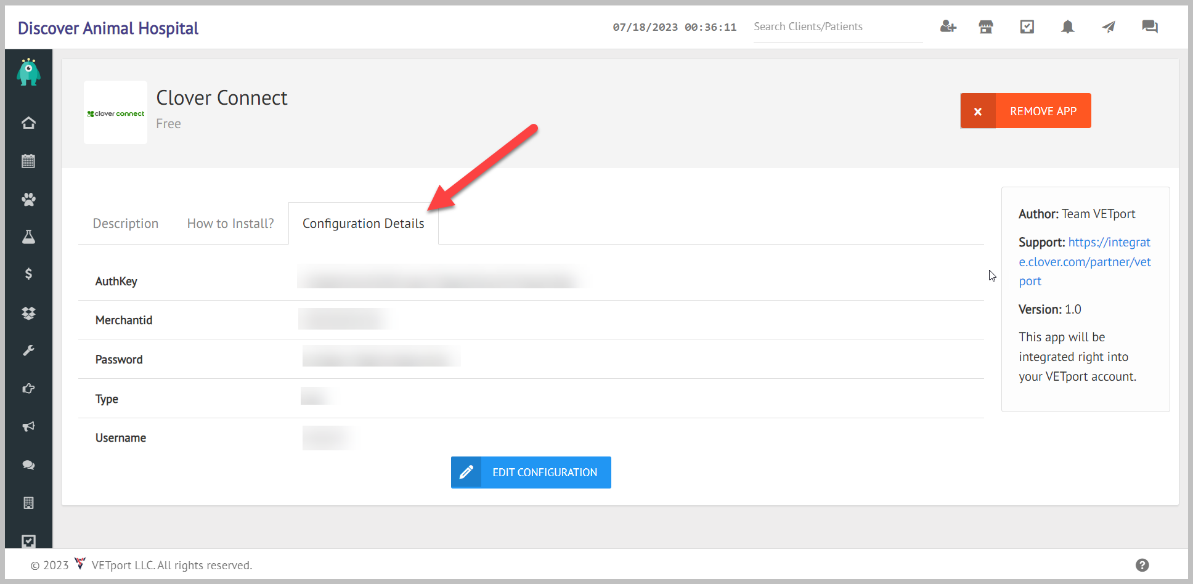Open the Clover support link
The width and height of the screenshot is (1193, 584).
coord(1085,262)
